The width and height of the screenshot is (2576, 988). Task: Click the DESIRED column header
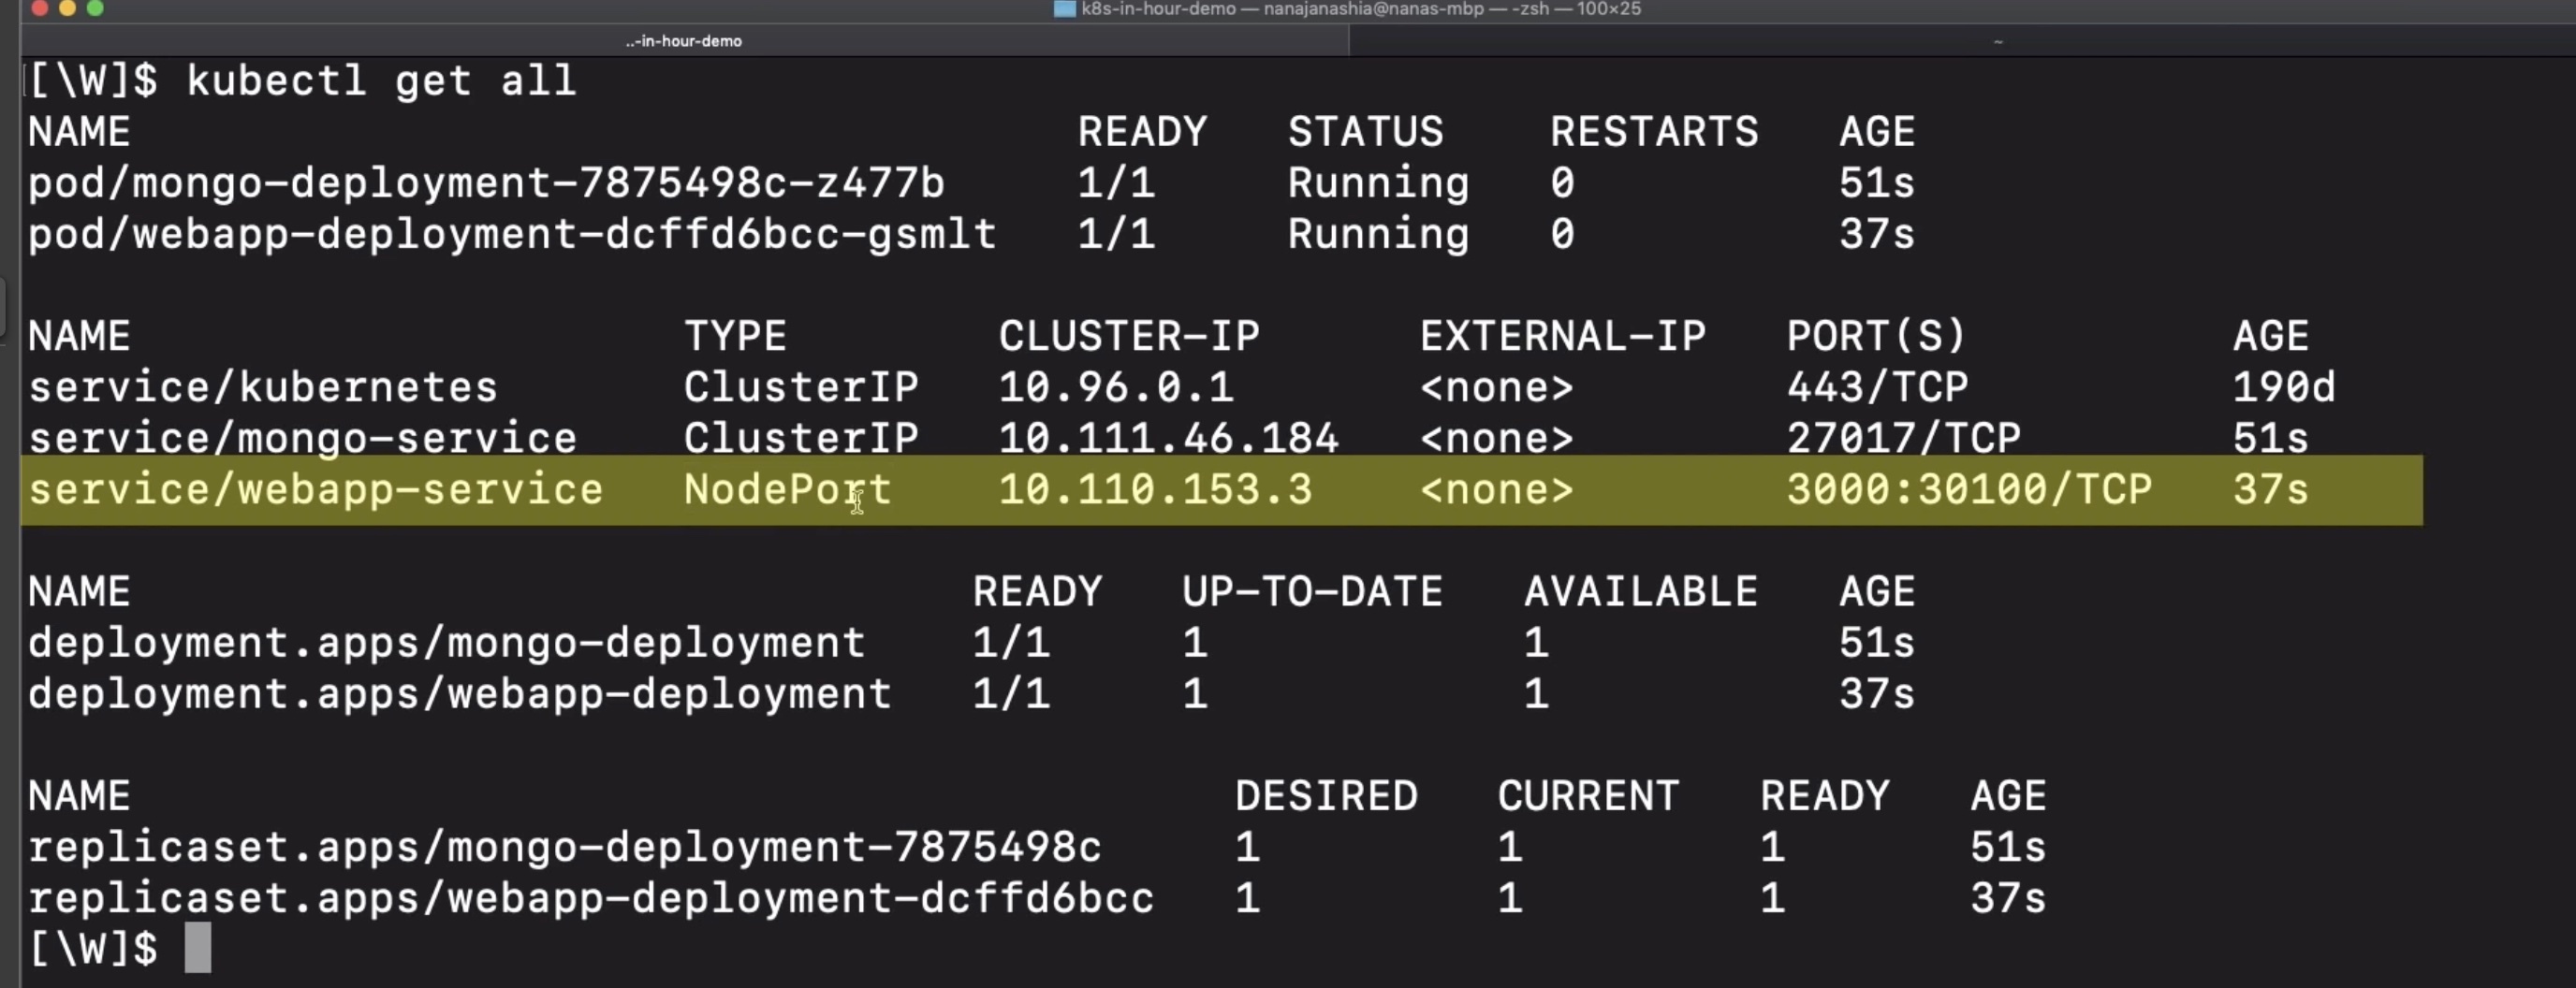click(x=1326, y=796)
